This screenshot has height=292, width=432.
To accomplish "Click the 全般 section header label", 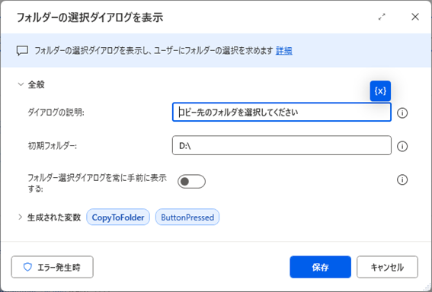I will (36, 84).
